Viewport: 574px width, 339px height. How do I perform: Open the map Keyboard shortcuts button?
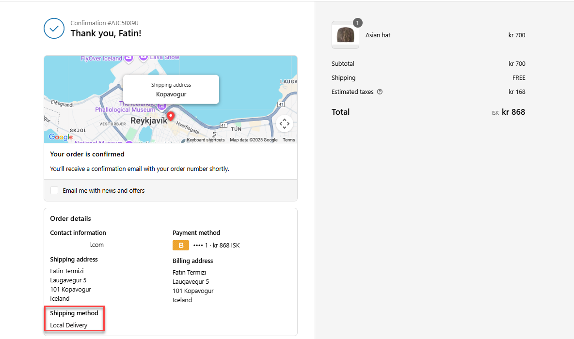(206, 140)
